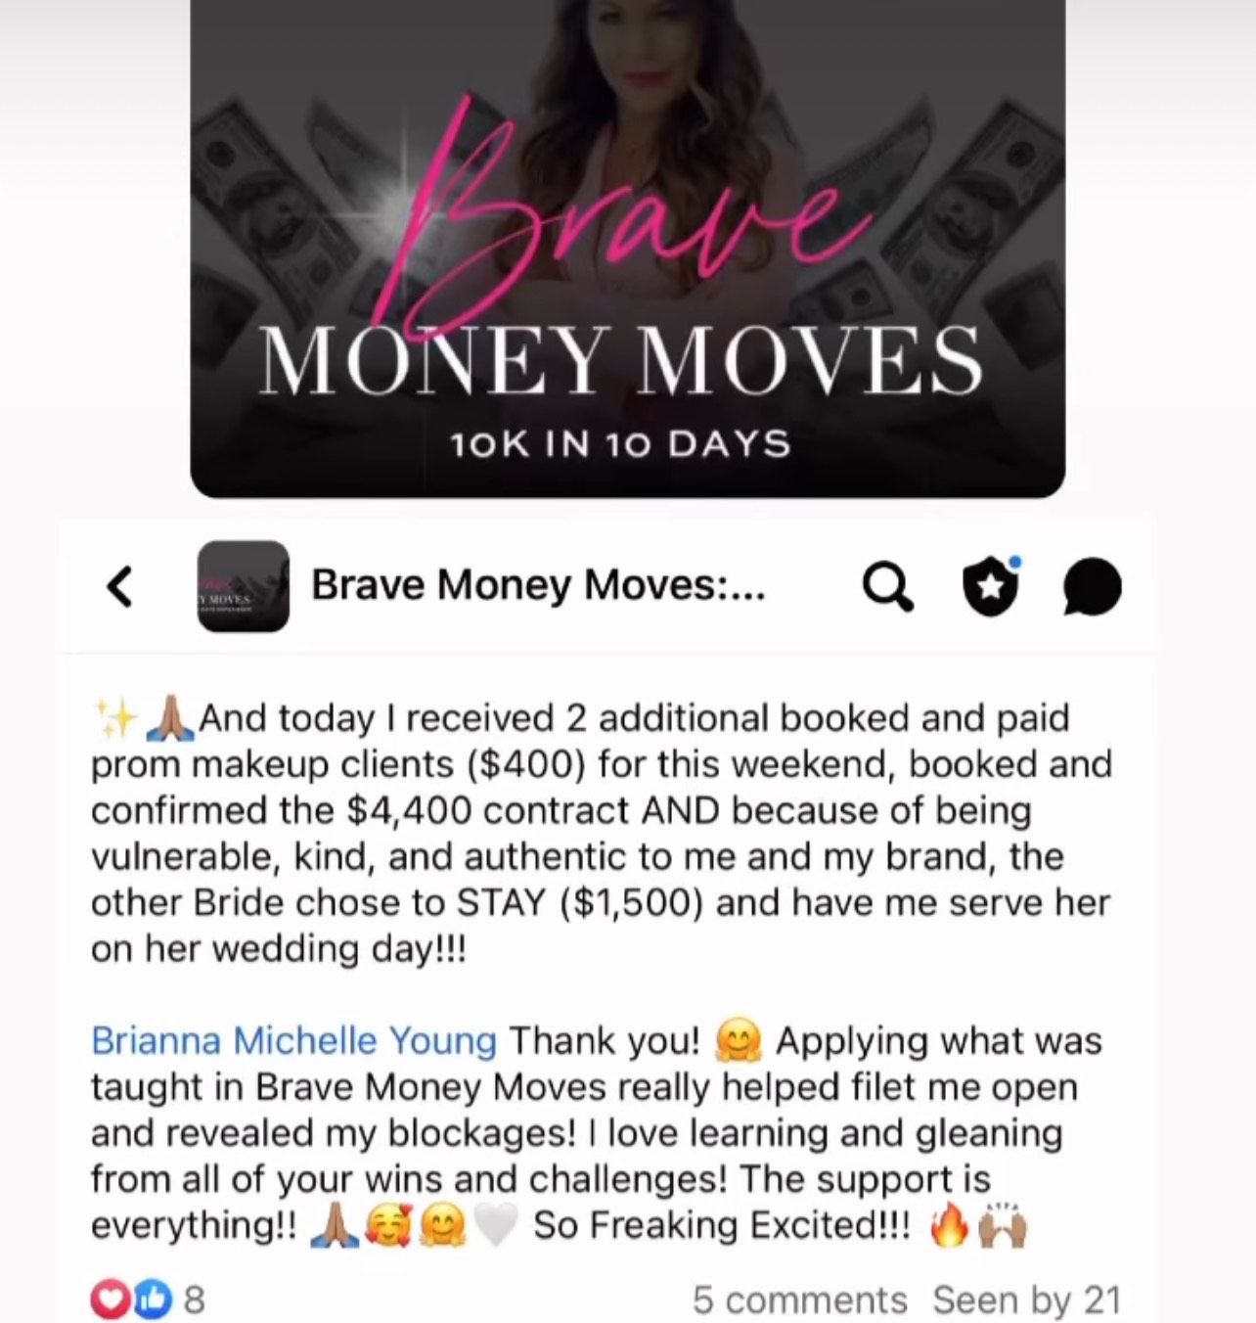Click the raised hands emoji at post end
Screen dimensions: 1256x1323
pyautogui.click(x=1003, y=1225)
